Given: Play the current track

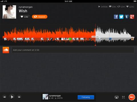Looking at the screenshot, I should tap(12, 97).
